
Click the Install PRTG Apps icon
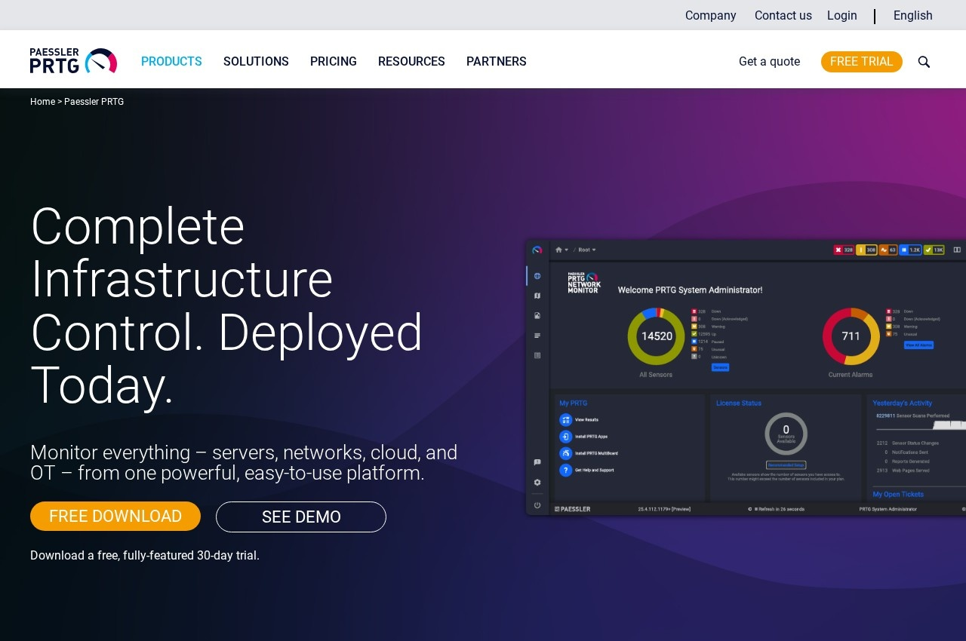click(x=566, y=437)
